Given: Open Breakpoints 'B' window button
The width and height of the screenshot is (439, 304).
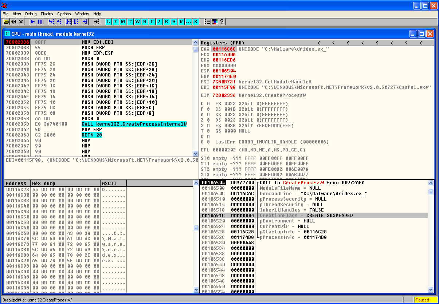Looking at the screenshot, I should click(x=174, y=22).
